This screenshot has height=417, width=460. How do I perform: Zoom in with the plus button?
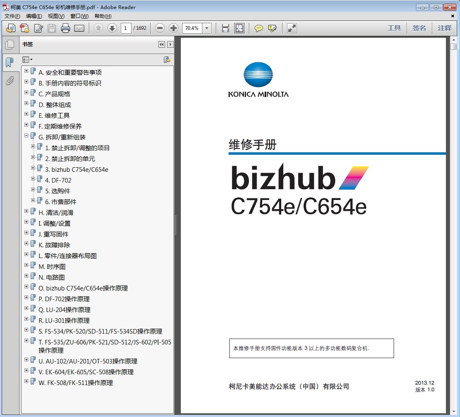[x=174, y=28]
